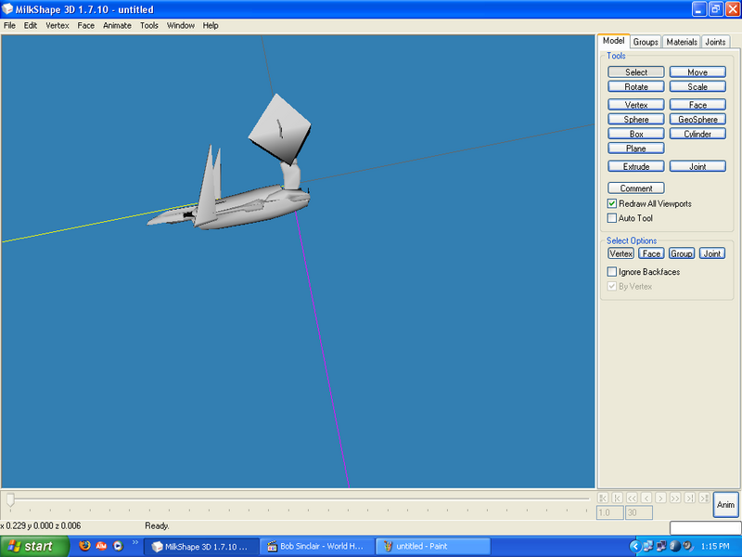
Task: Choose the Plane primitive tool
Action: click(x=636, y=149)
